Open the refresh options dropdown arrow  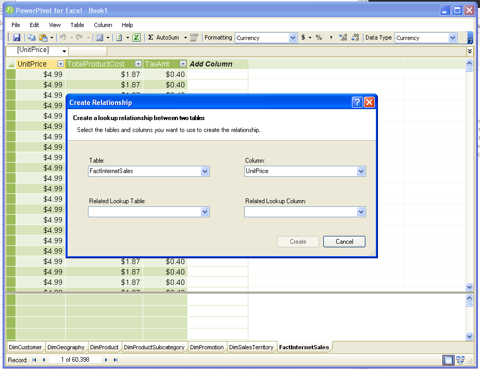128,37
